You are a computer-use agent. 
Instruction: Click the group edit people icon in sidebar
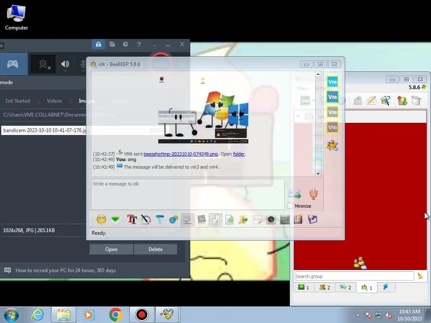pyautogui.click(x=333, y=146)
